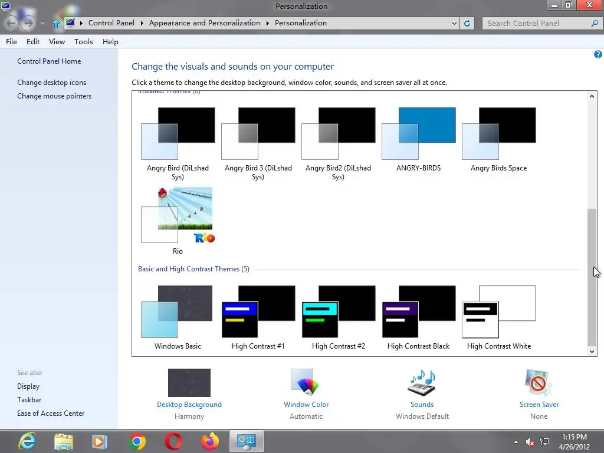Open recent pages dropdown next to Forward
The image size is (604, 453).
(x=42, y=24)
